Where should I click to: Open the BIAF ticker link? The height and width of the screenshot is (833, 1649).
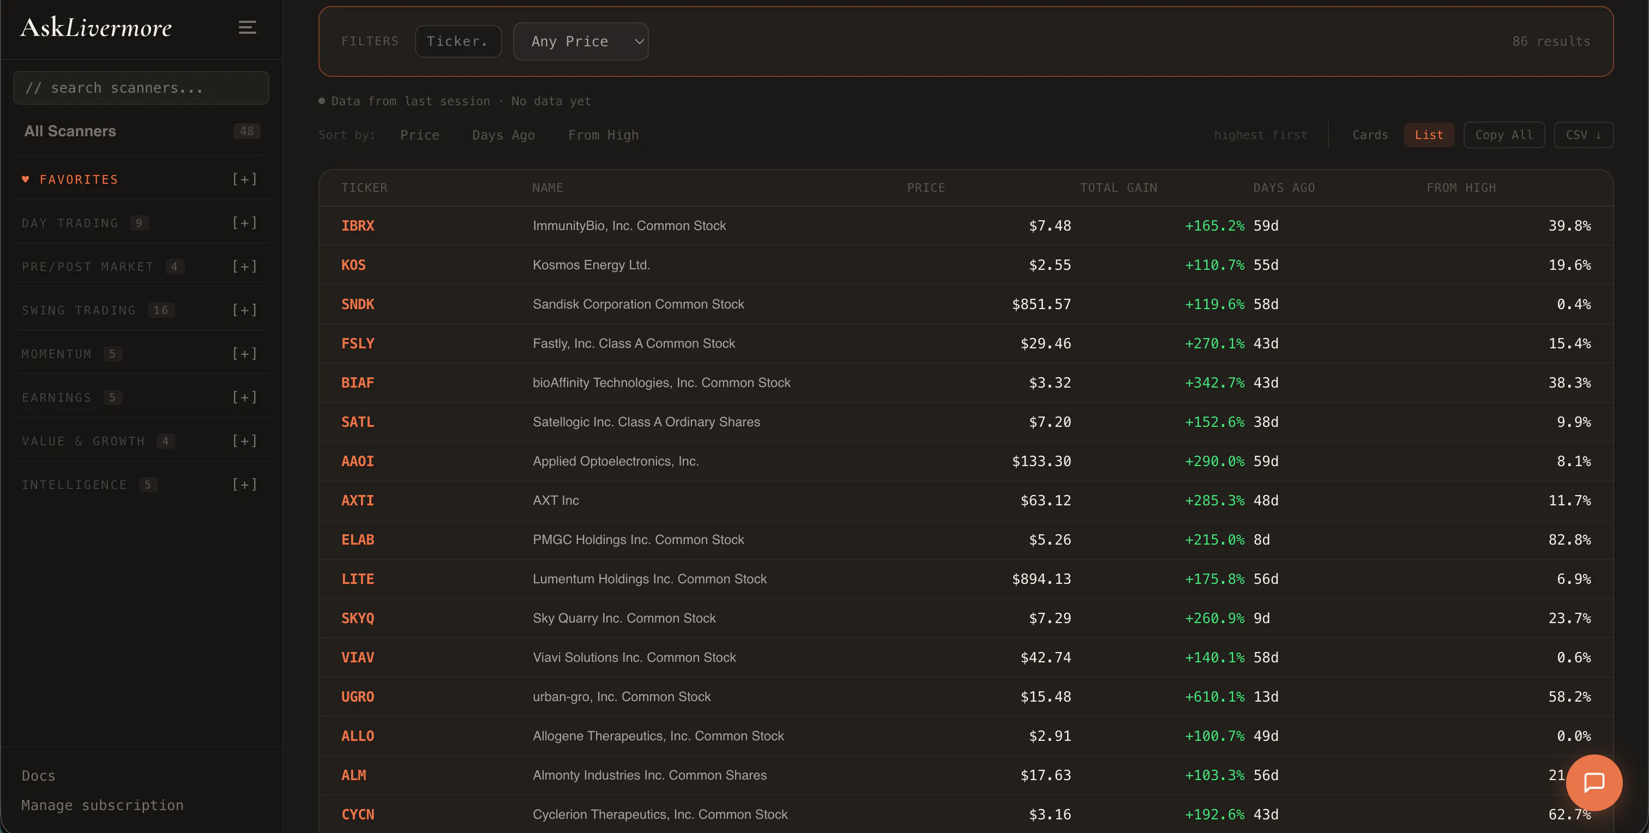(358, 383)
